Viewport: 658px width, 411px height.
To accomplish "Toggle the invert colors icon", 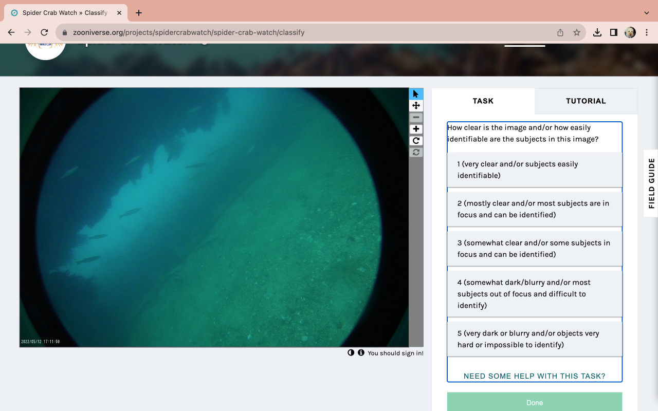I will coord(351,352).
